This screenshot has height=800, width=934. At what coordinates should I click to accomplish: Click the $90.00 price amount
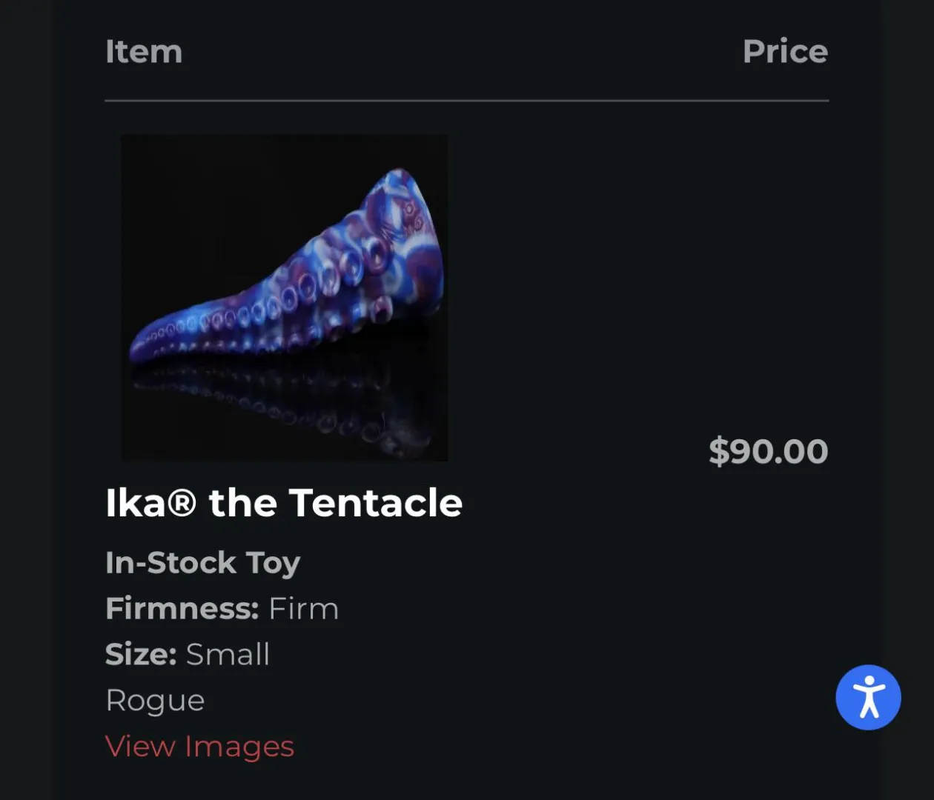768,451
